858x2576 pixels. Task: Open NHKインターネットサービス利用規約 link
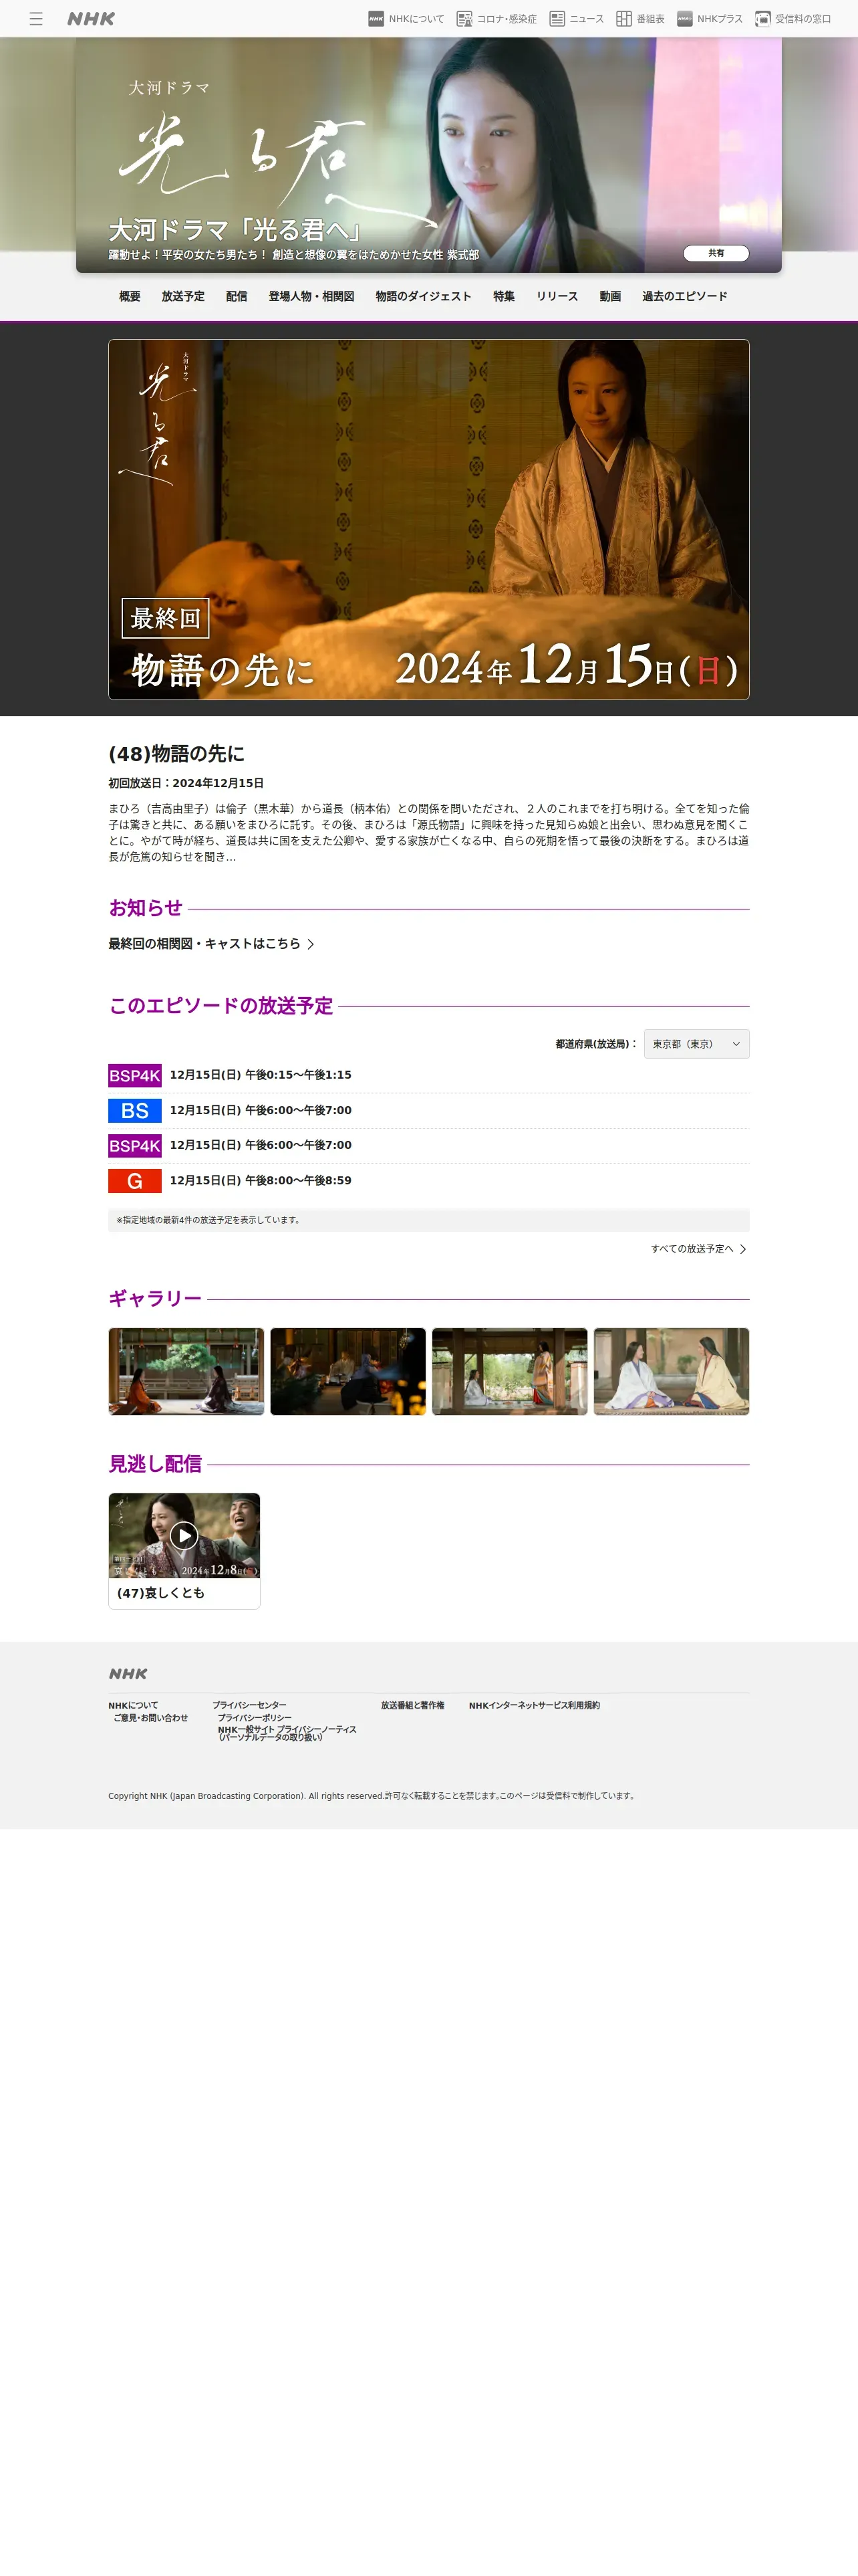click(535, 1706)
